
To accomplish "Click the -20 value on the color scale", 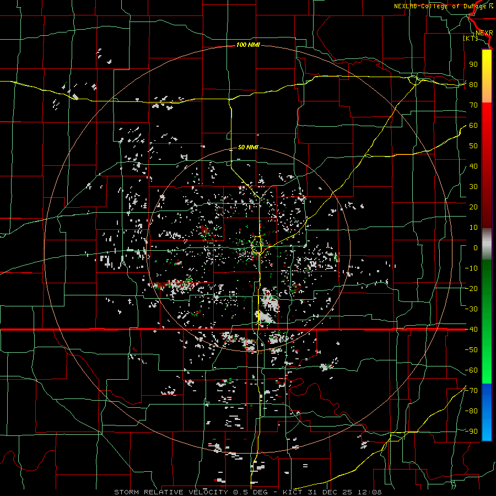I will (471, 288).
